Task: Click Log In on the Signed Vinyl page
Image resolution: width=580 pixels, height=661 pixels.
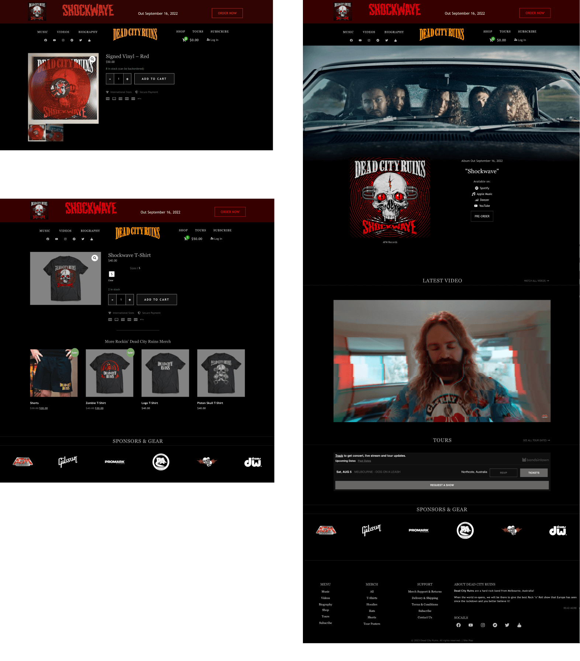Action: pyautogui.click(x=213, y=40)
